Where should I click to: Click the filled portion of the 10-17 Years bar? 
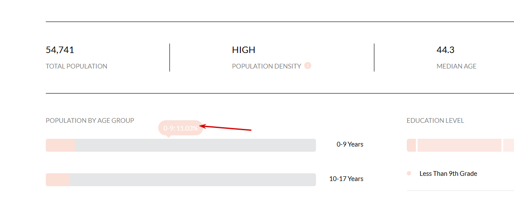click(x=58, y=180)
